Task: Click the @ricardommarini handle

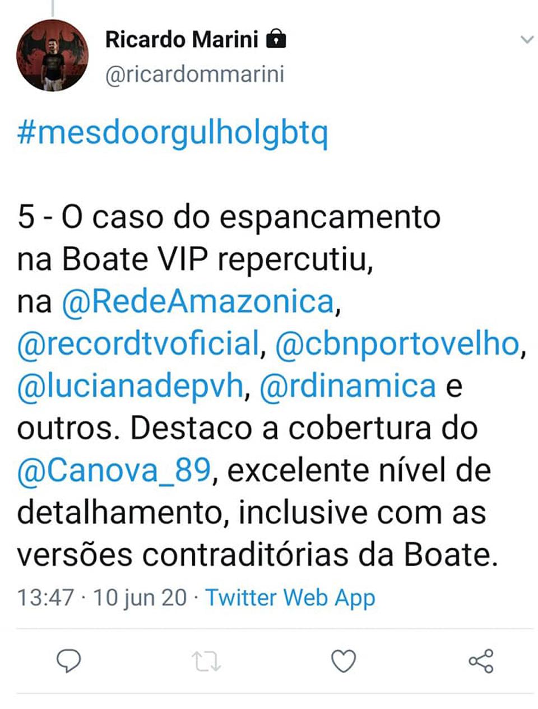Action: click(194, 74)
